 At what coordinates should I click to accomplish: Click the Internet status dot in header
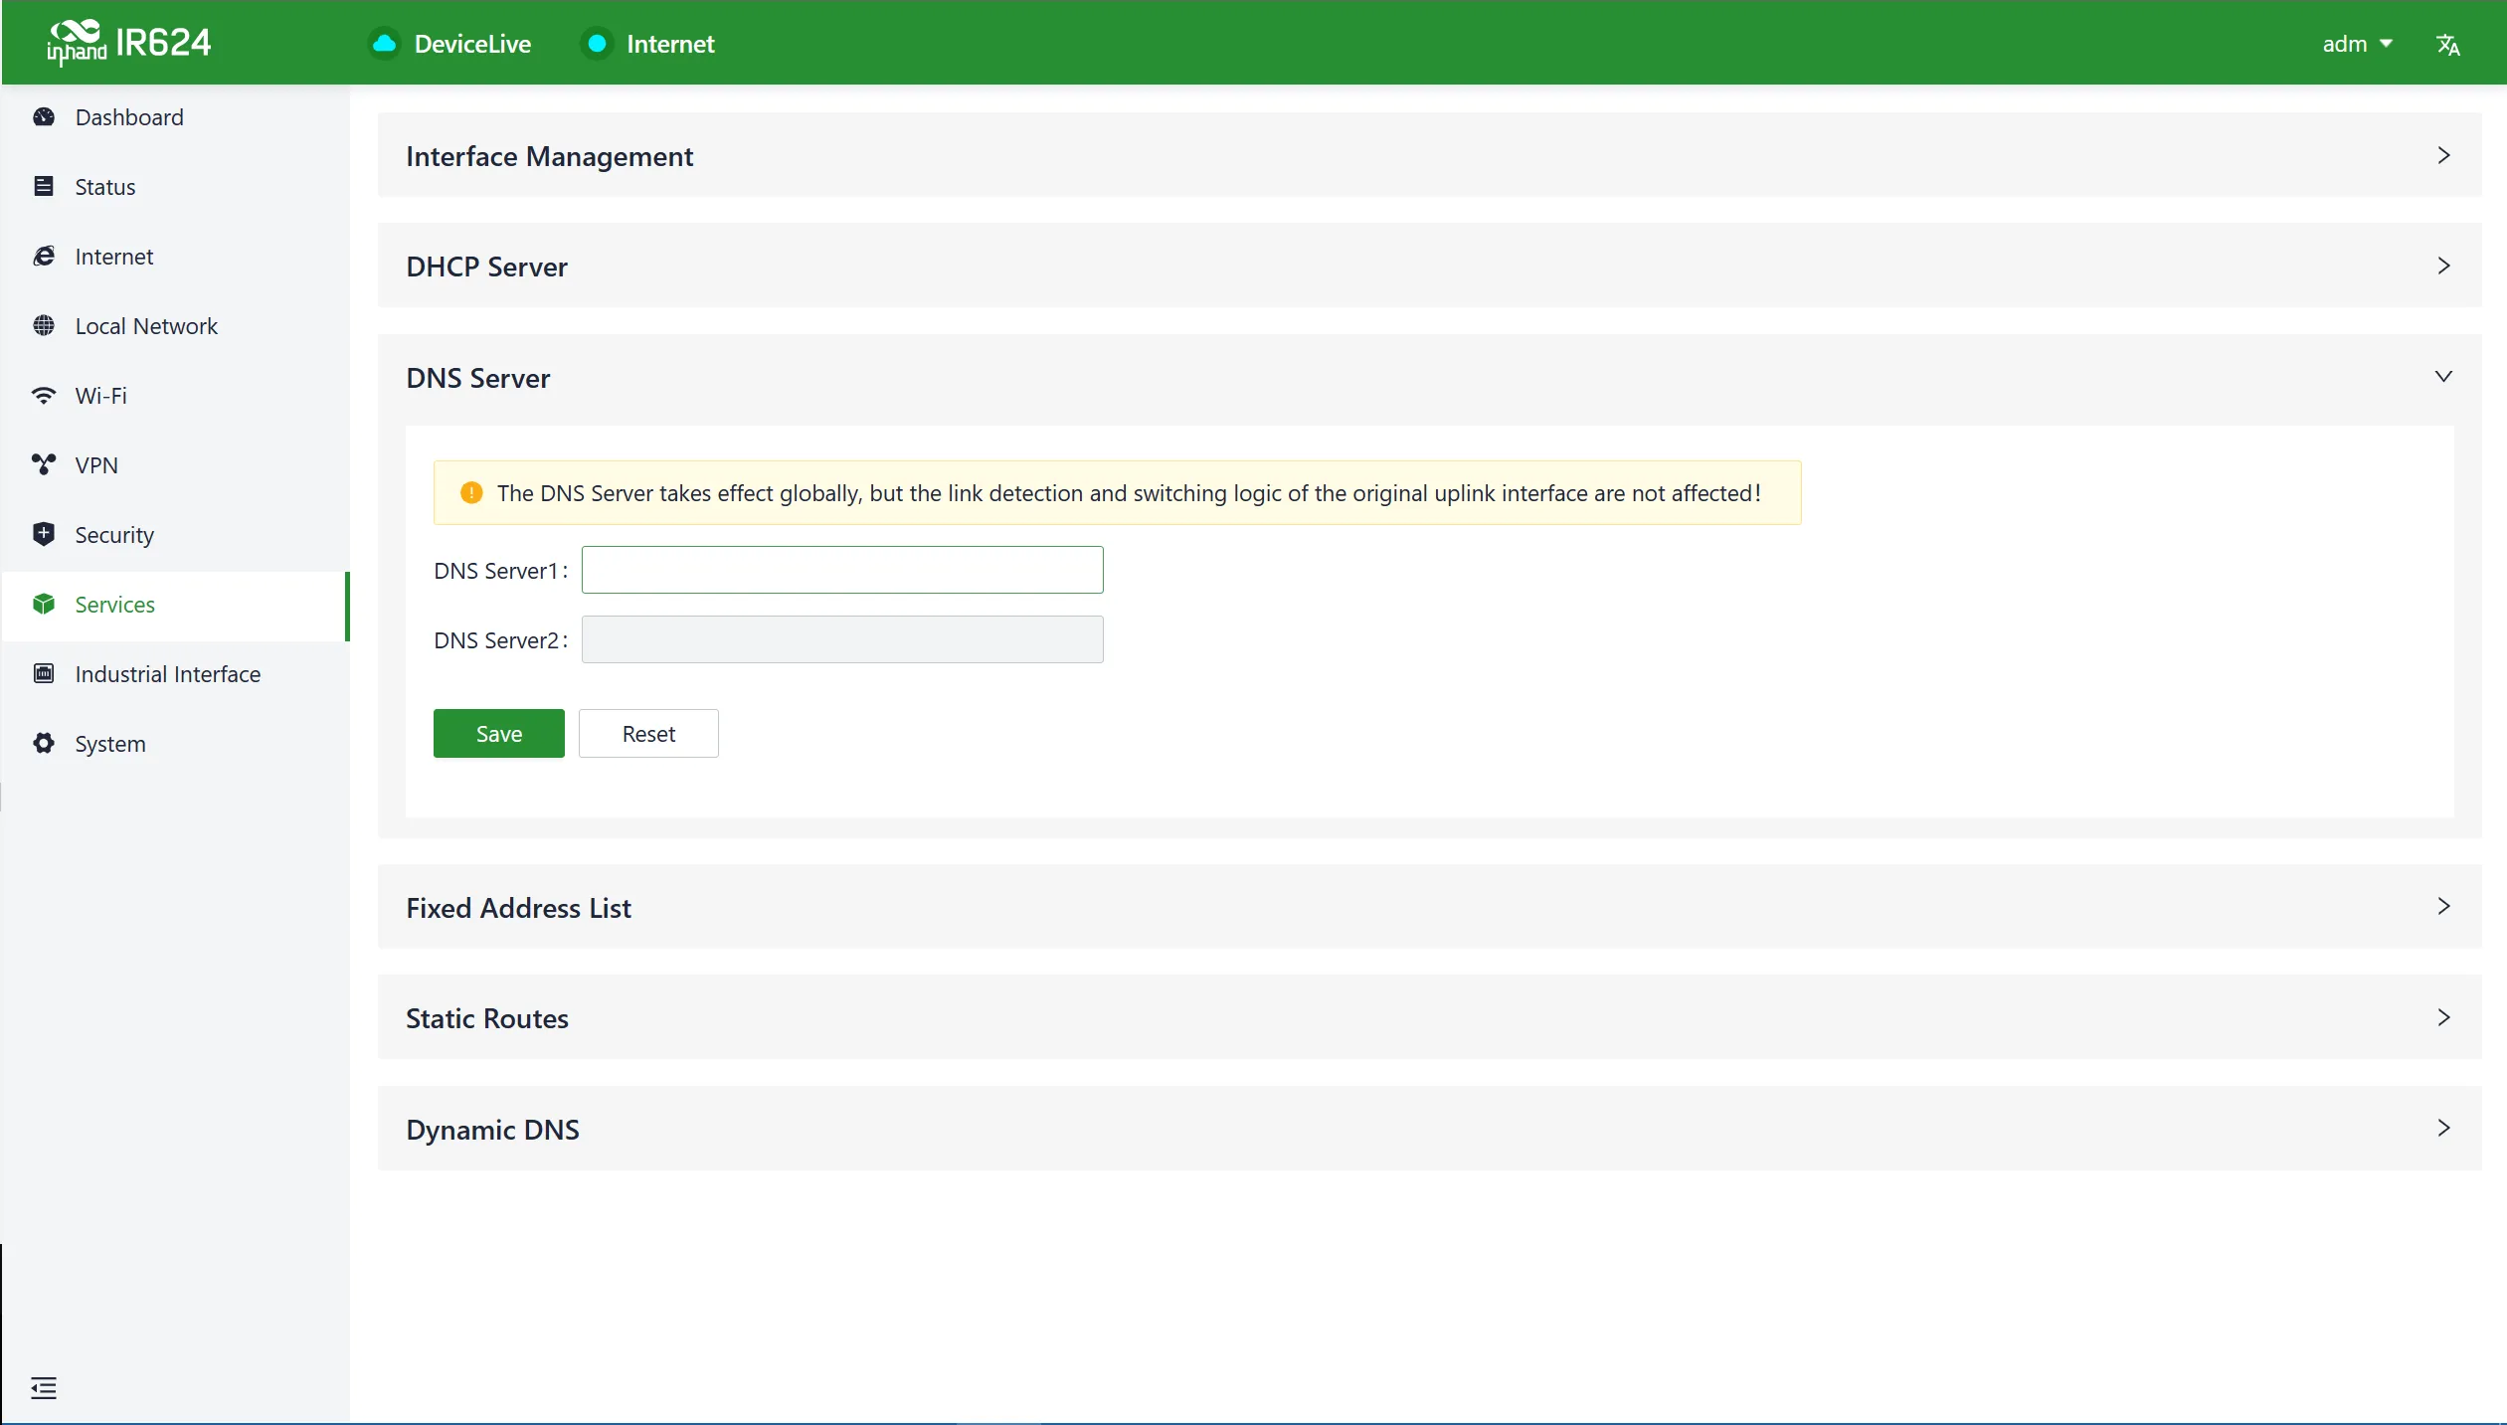[597, 44]
